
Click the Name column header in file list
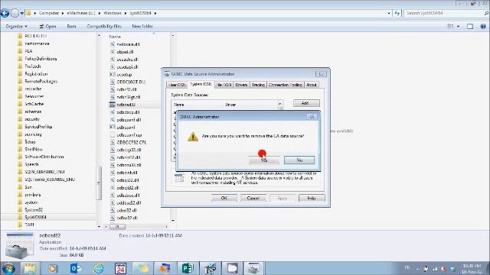pyautogui.click(x=115, y=37)
